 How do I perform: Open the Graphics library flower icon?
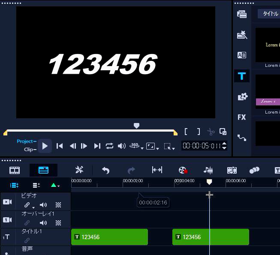[x=243, y=96]
